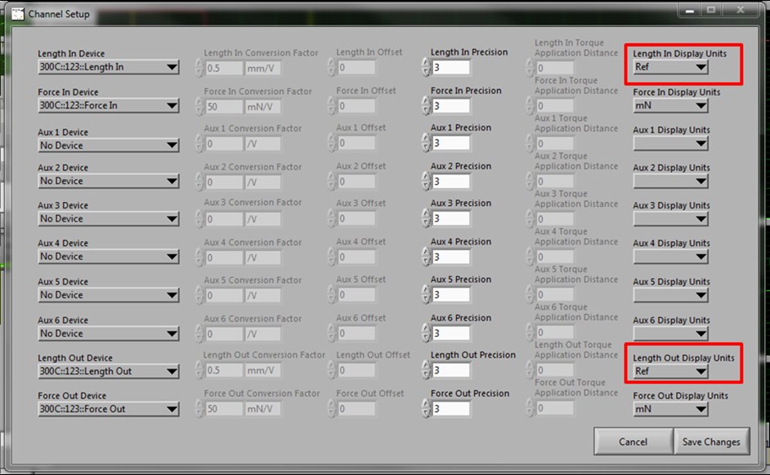
Task: Click the Length In Precision stepper arrows
Action: pyautogui.click(x=426, y=67)
